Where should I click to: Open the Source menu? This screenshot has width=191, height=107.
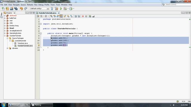[23, 5]
